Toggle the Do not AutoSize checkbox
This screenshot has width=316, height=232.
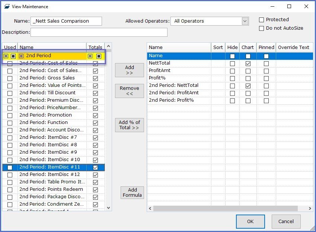pos(261,28)
